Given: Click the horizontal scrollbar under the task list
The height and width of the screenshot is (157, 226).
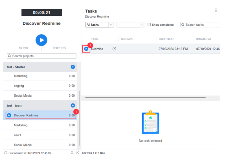Looking at the screenshot, I should [145, 97].
